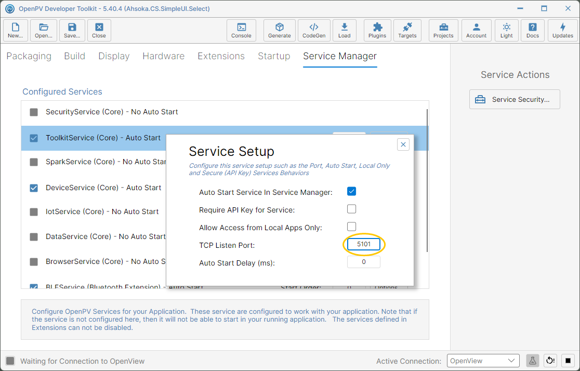Click the Auto Start Delay (ms) field

tap(364, 262)
